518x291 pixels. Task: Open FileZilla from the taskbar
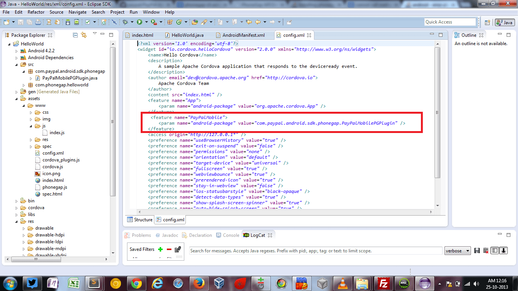(x=383, y=283)
